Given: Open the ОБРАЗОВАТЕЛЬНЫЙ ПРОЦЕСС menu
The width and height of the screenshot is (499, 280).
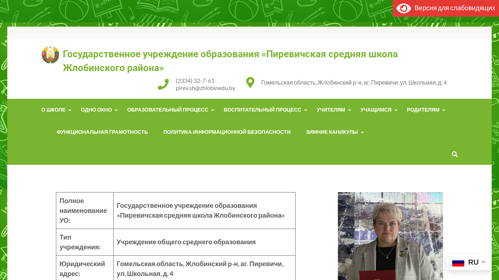Looking at the screenshot, I should tap(168, 110).
